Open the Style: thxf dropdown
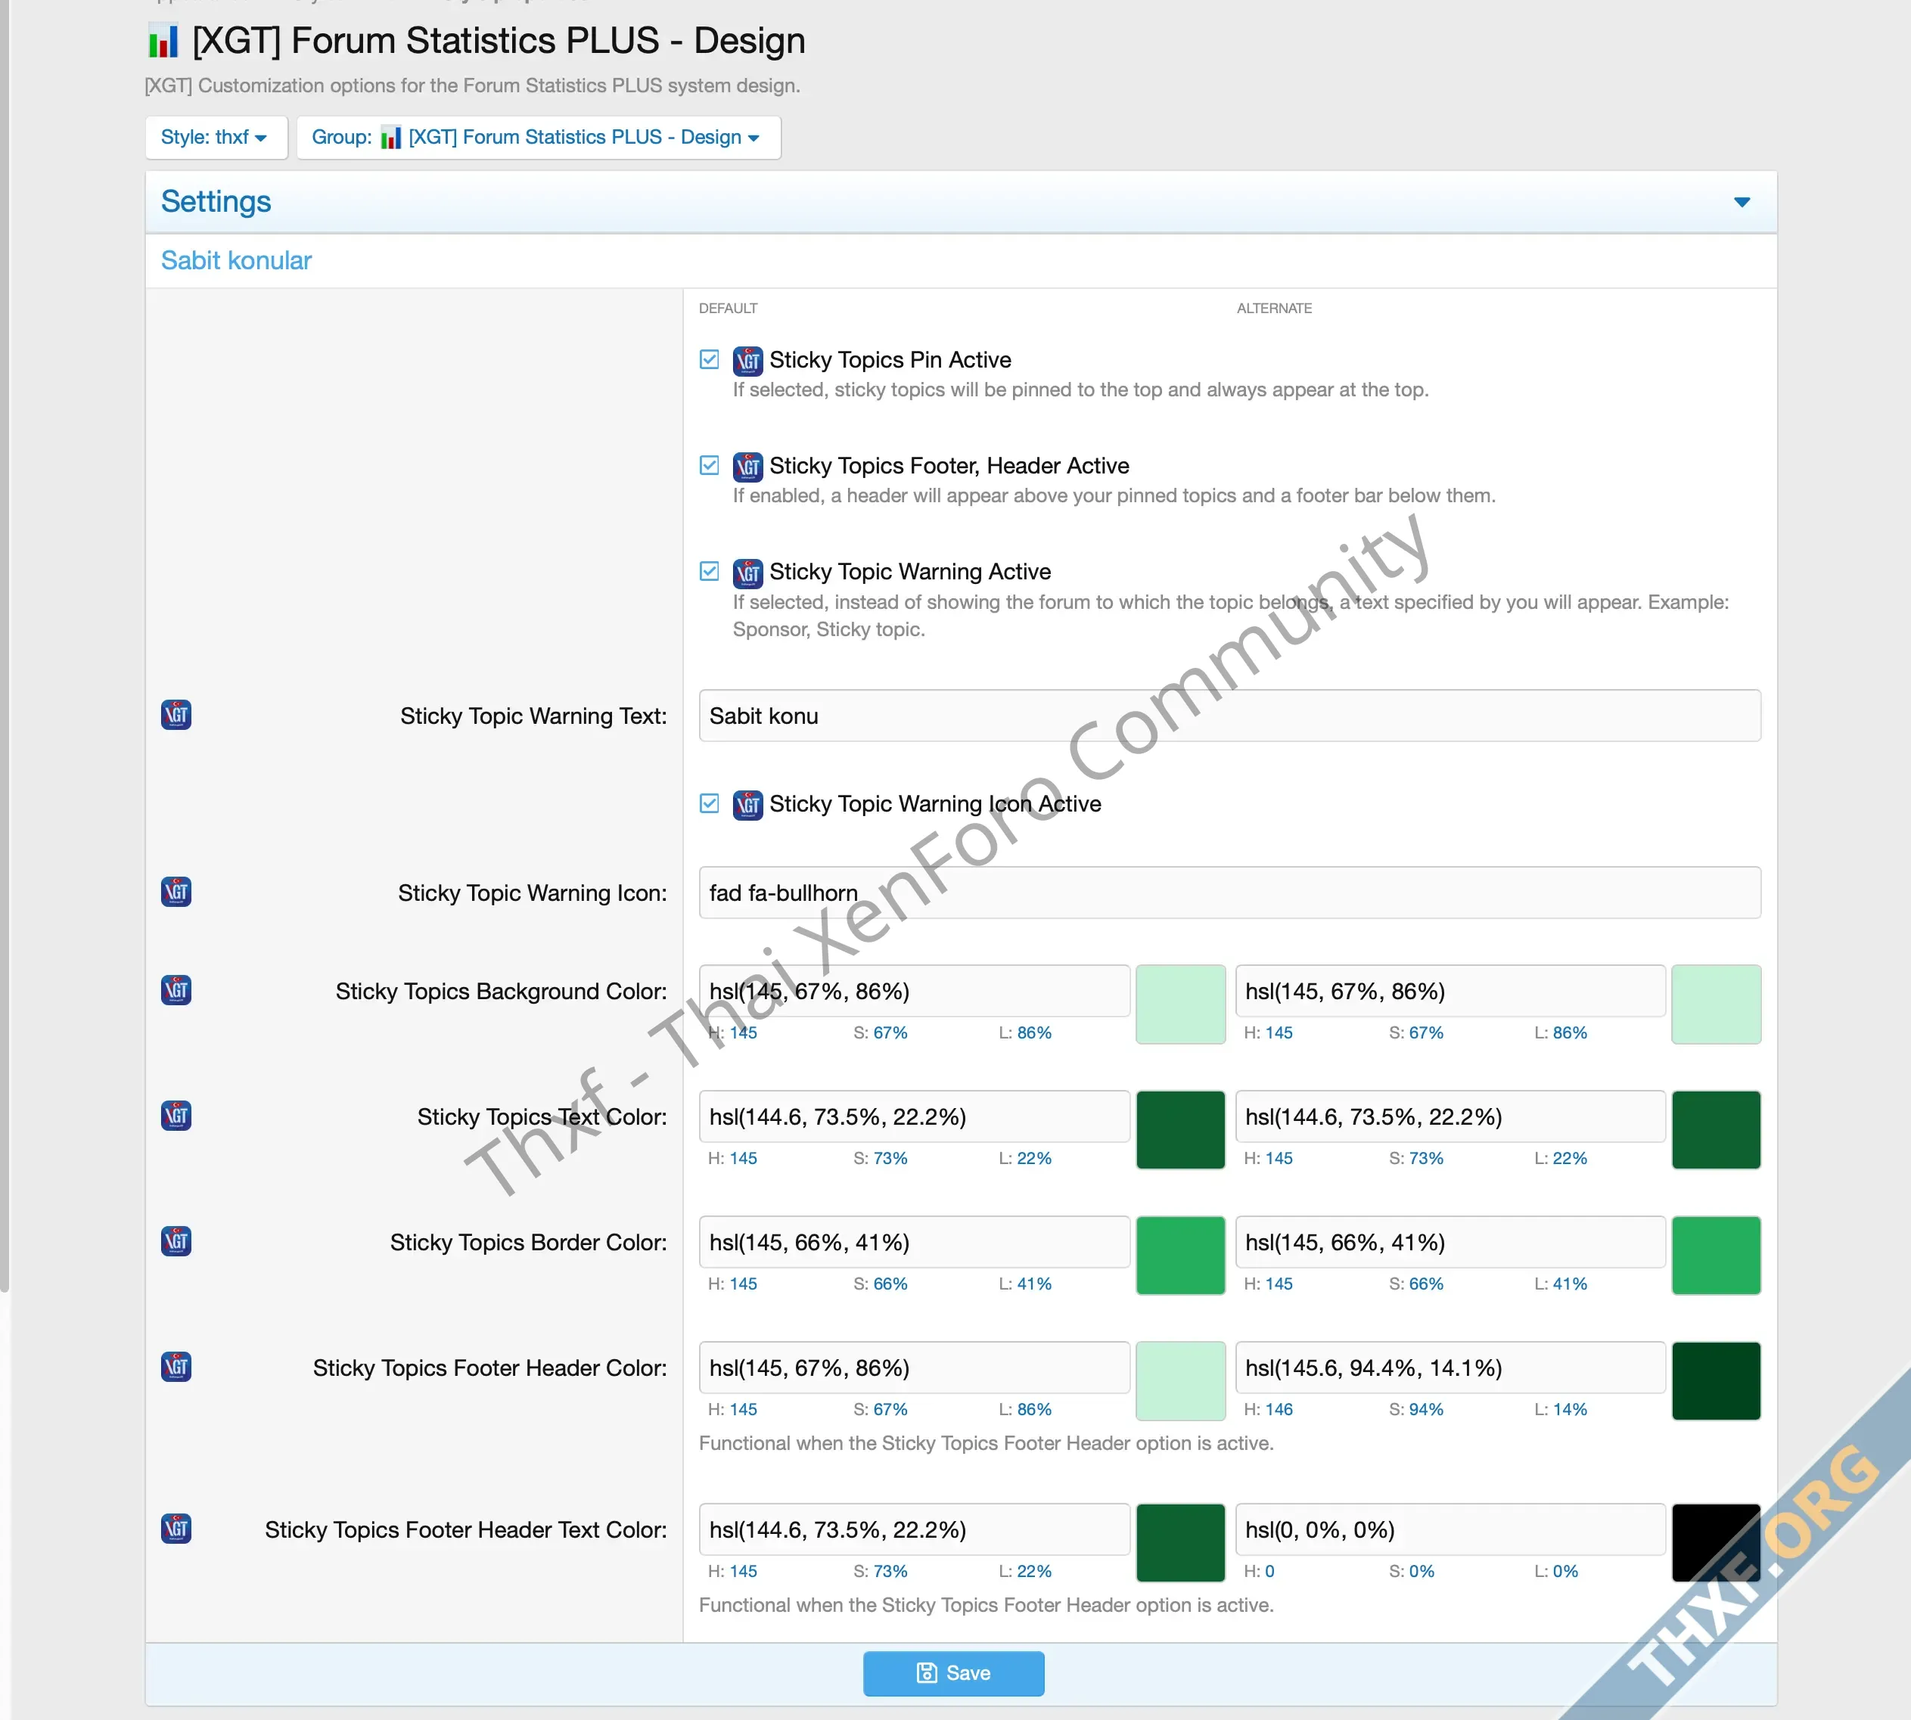 coord(216,138)
